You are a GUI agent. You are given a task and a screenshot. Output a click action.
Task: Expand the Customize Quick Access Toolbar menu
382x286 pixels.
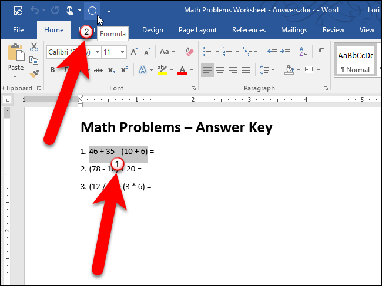click(x=109, y=11)
